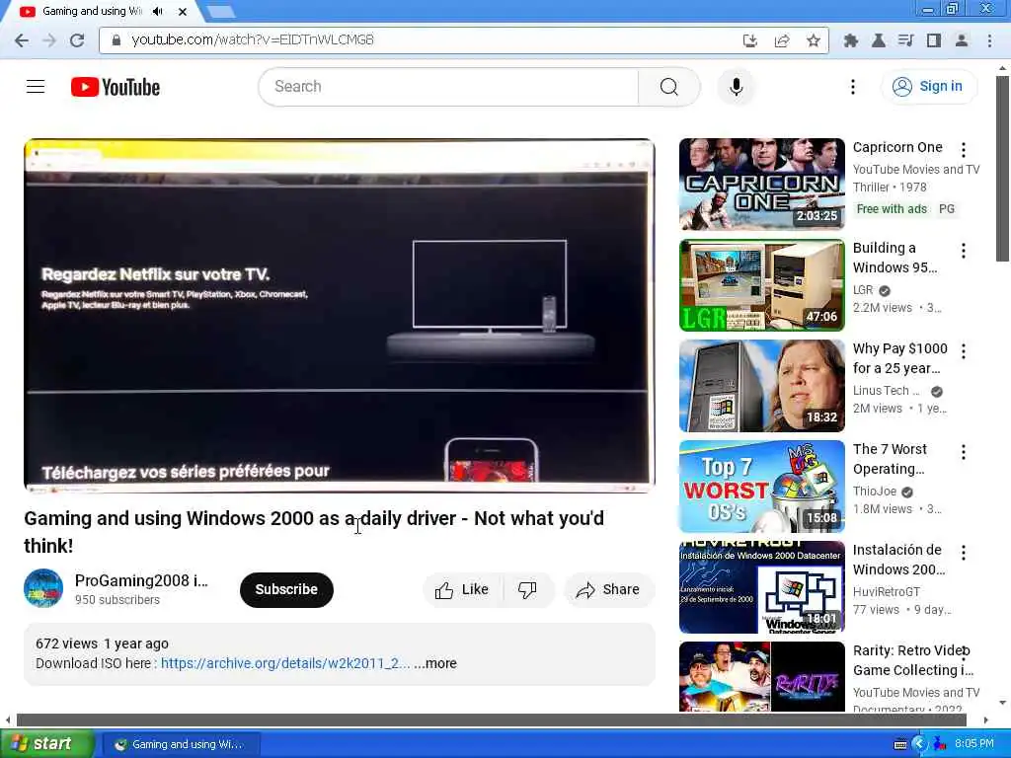Click the horizontal page scrollbar
Viewport: 1011px width, 758px height.
(x=492, y=720)
